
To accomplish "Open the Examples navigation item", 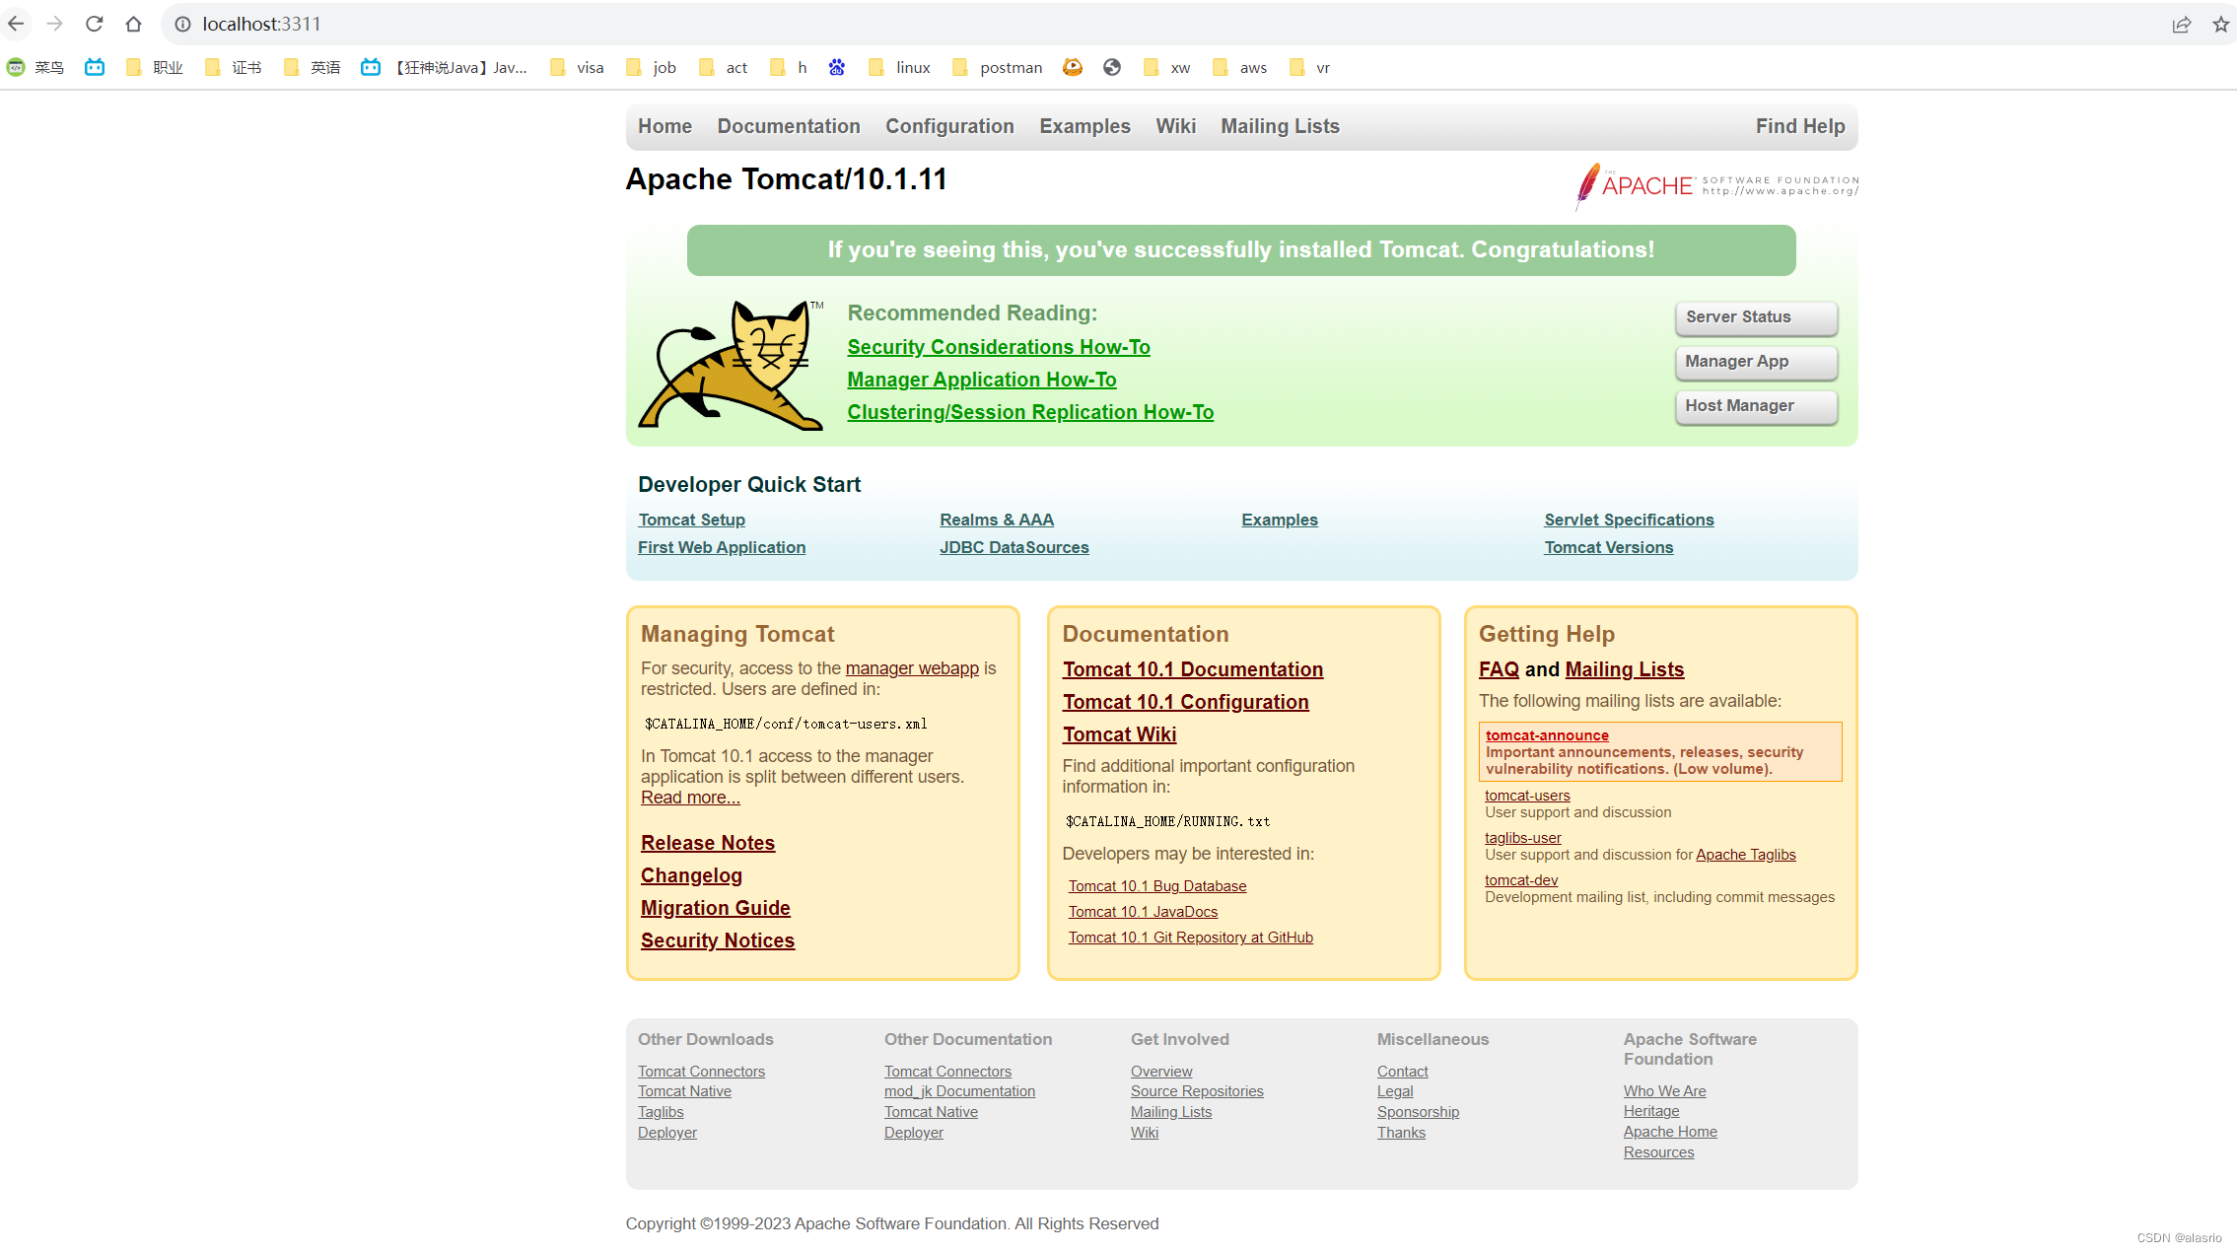I will coord(1084,126).
